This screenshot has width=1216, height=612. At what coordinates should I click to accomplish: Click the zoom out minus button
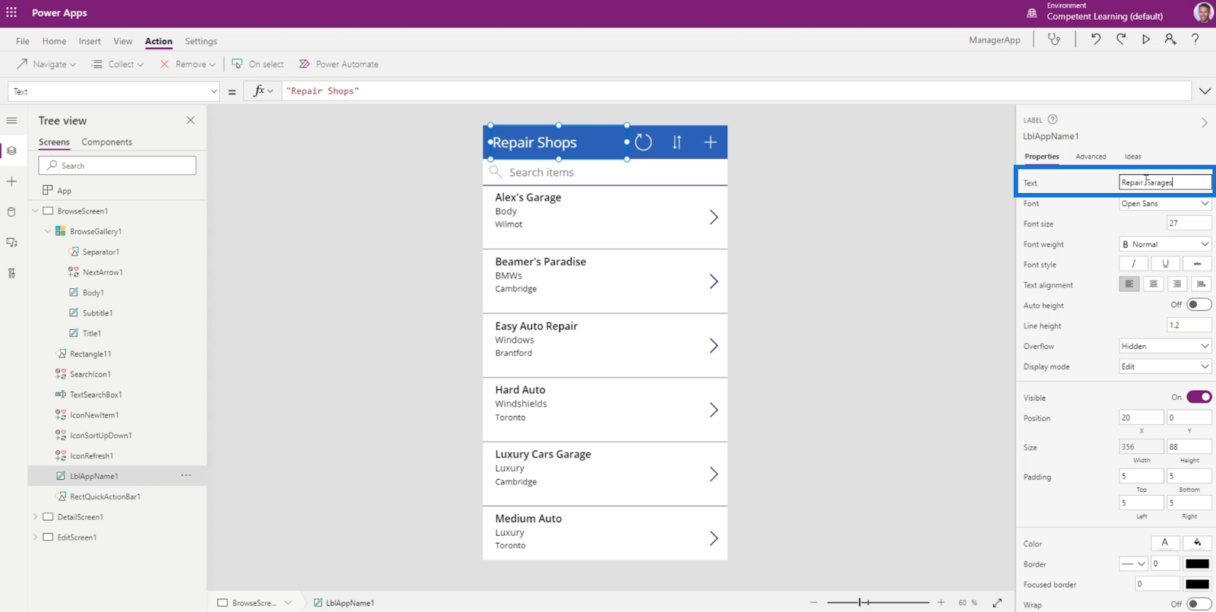814,603
